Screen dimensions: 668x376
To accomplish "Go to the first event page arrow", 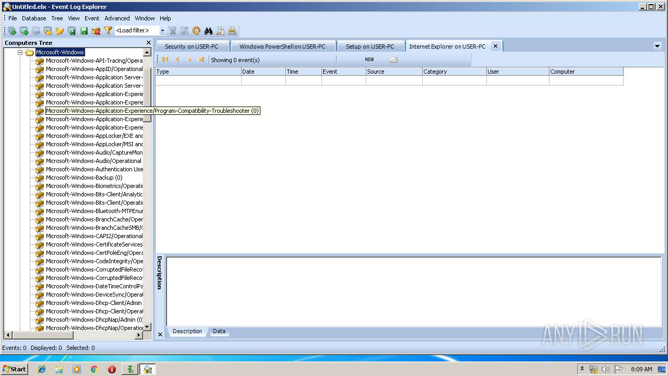I will (165, 60).
